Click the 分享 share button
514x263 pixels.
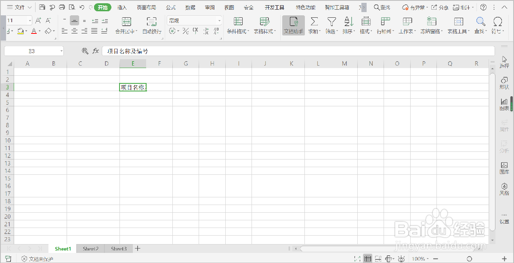pyautogui.click(x=440, y=7)
